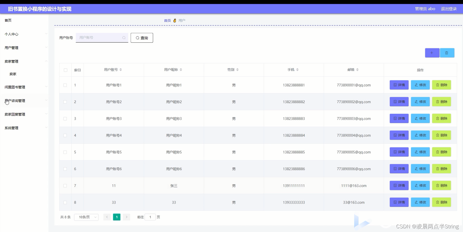The image size is (463, 232).
Task: Sort table by 邮箱 column arrows
Action: pos(357,70)
